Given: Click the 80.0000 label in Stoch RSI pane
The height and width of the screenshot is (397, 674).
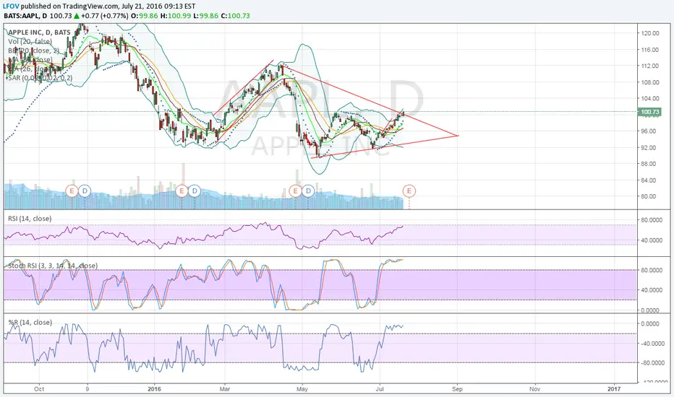Looking at the screenshot, I should click(651, 271).
